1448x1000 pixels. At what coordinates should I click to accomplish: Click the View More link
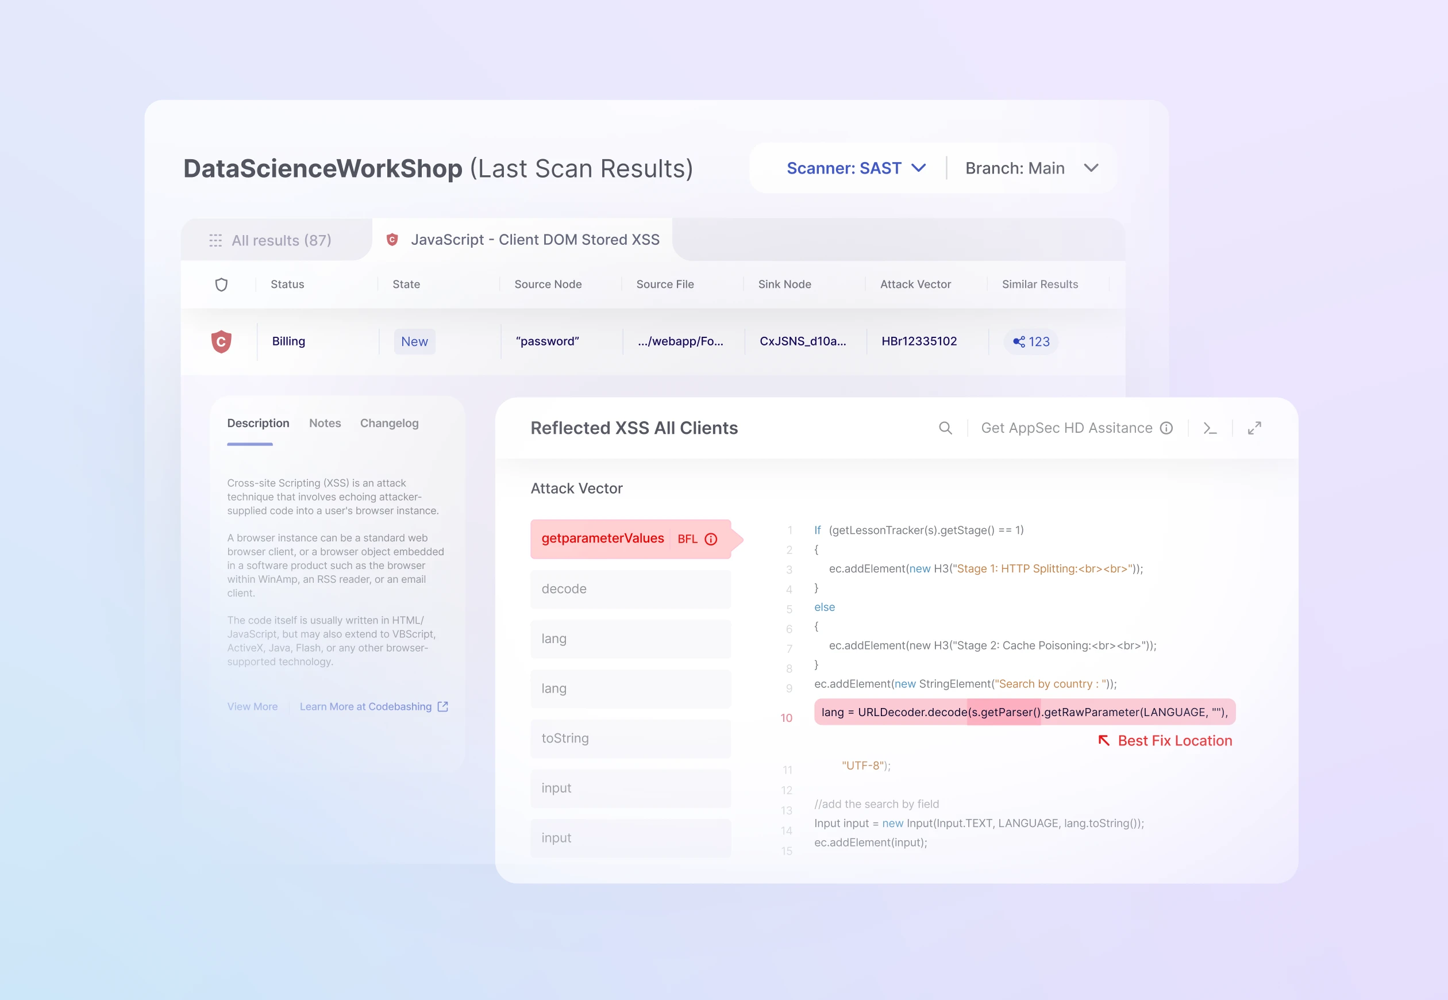pos(252,706)
